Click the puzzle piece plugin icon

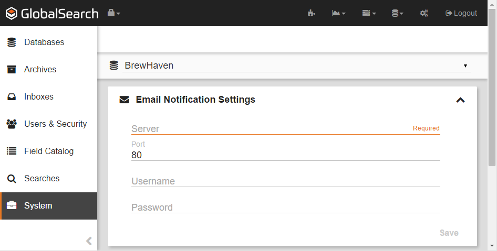(311, 13)
